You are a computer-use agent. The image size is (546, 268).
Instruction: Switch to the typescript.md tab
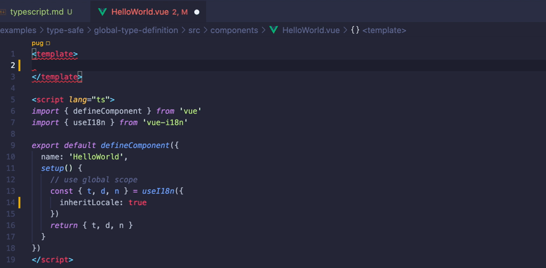[x=37, y=12]
